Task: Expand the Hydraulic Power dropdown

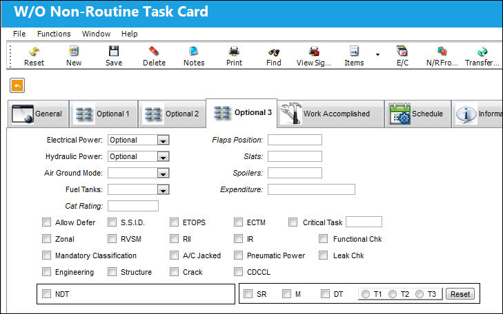Action: [x=163, y=157]
